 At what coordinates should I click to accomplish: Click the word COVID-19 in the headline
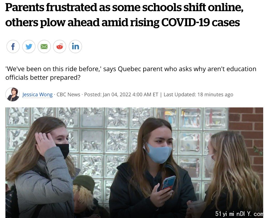click(x=185, y=22)
